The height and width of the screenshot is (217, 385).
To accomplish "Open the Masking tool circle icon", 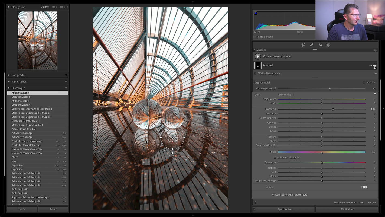I will pyautogui.click(x=328, y=45).
